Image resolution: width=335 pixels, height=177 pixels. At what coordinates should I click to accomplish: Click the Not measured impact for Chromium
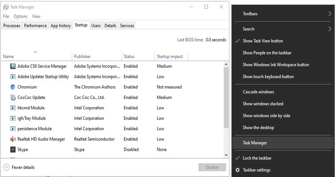click(x=169, y=87)
